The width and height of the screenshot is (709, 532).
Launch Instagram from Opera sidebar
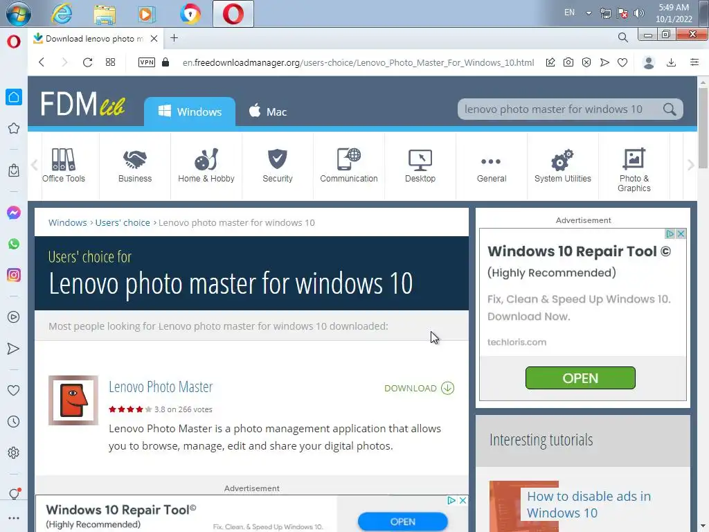coord(14,275)
